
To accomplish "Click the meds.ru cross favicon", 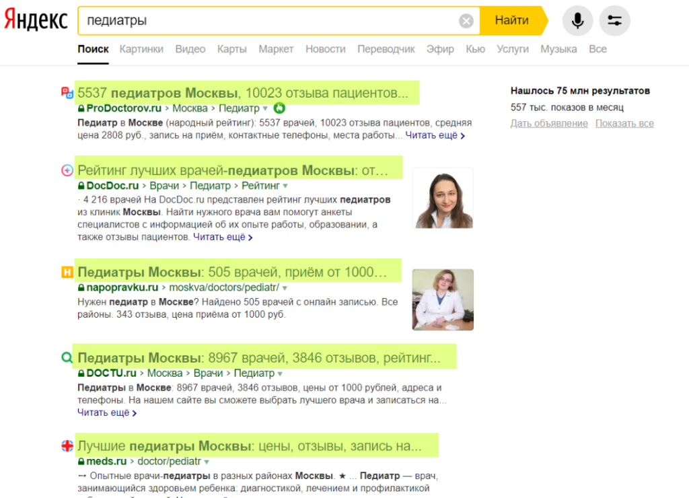I will coord(67,446).
